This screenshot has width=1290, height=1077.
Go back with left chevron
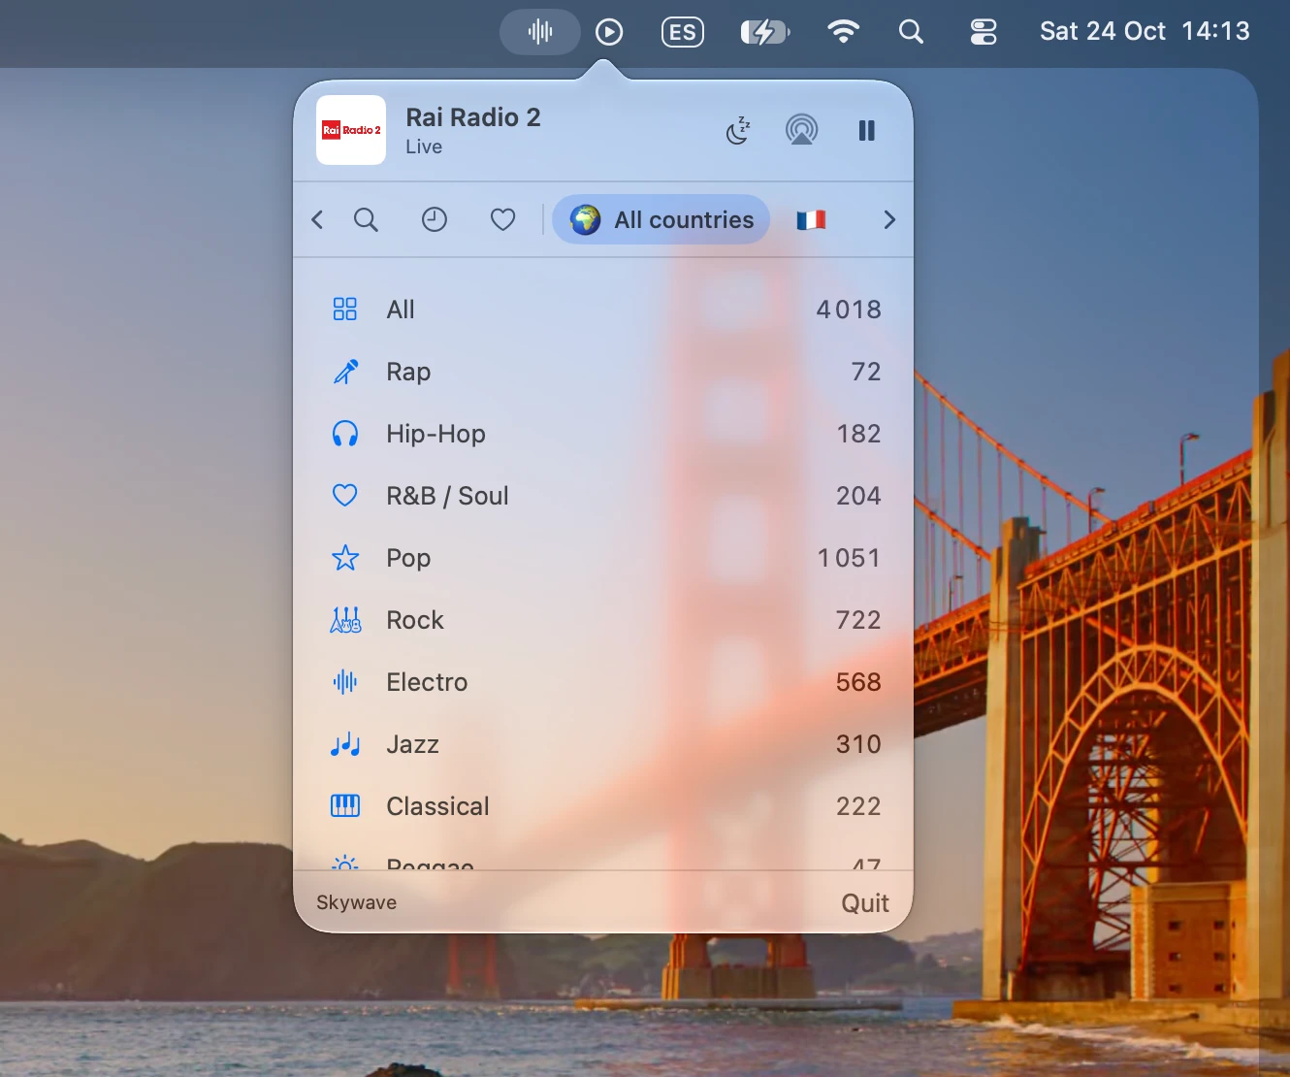pos(317,220)
